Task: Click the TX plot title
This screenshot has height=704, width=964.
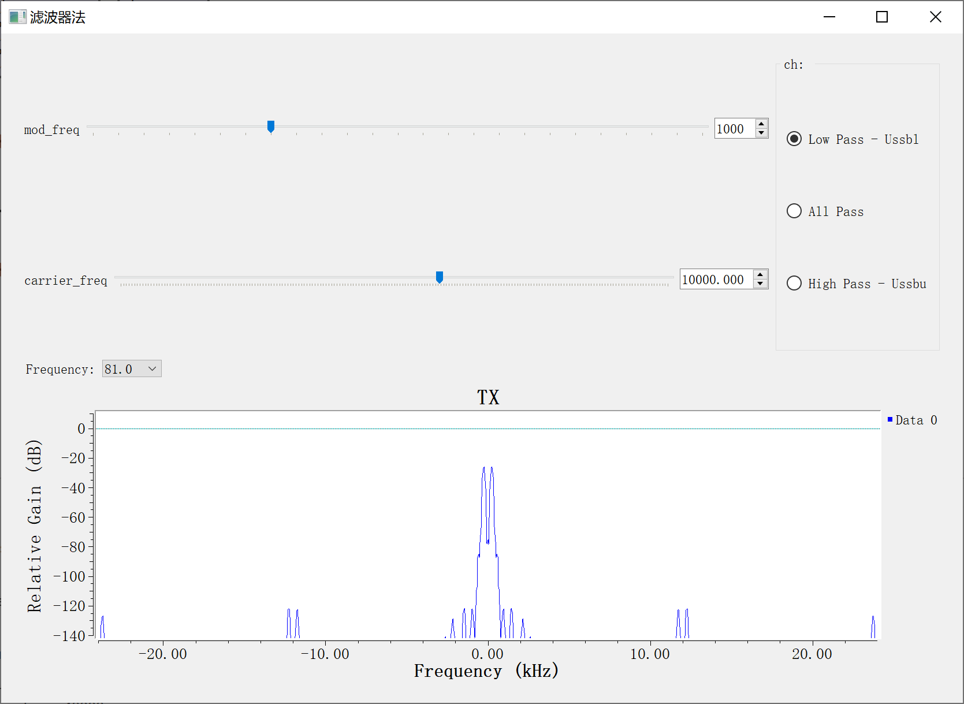Action: click(x=488, y=397)
